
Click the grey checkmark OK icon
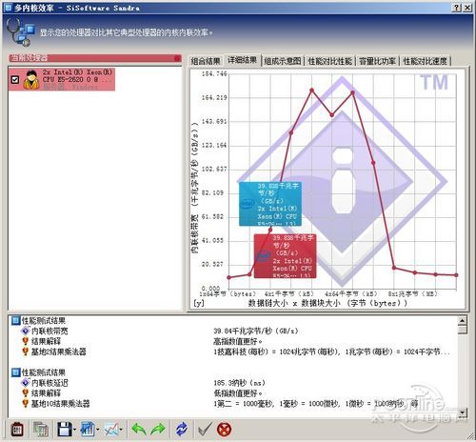click(x=205, y=430)
